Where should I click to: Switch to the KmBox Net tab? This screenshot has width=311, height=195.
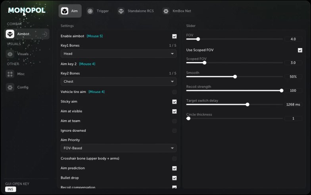(x=177, y=11)
